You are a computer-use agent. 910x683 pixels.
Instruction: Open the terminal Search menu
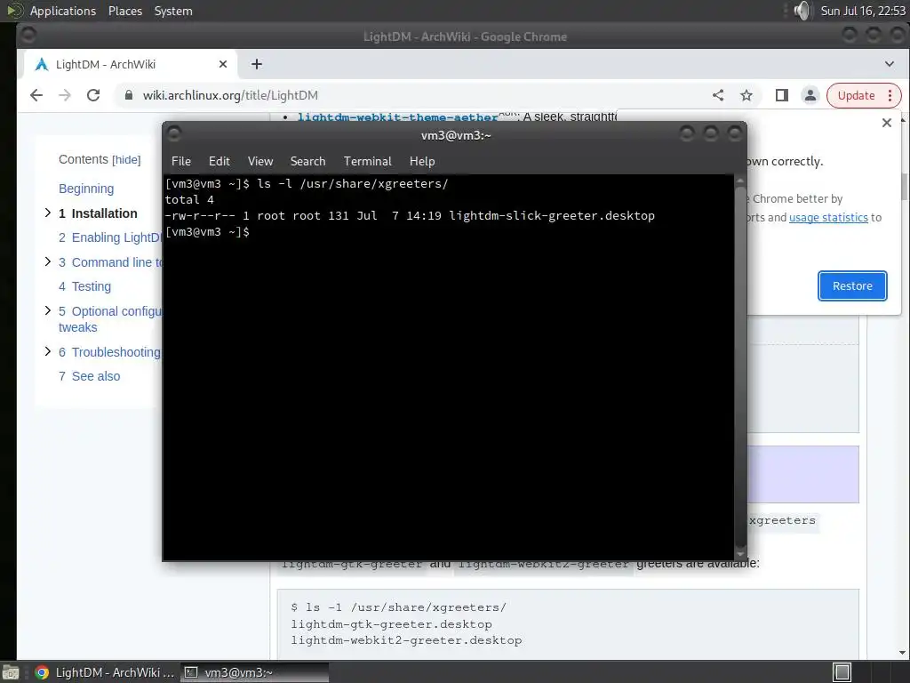(x=307, y=162)
